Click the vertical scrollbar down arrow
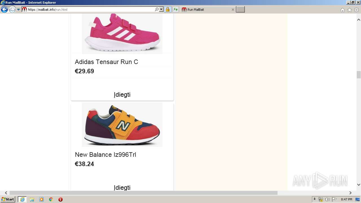This screenshot has width=361, height=203. pyautogui.click(x=359, y=185)
